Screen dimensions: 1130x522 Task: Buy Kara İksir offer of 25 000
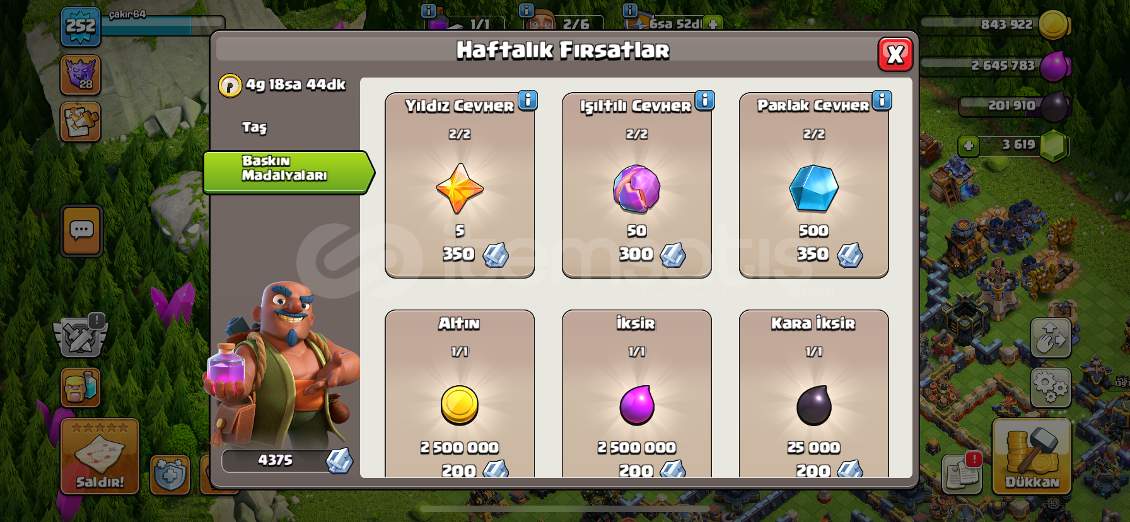(x=814, y=394)
